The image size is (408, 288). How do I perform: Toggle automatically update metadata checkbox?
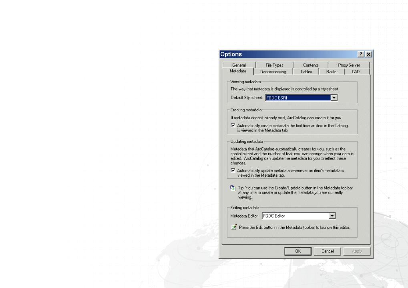pyautogui.click(x=233, y=170)
